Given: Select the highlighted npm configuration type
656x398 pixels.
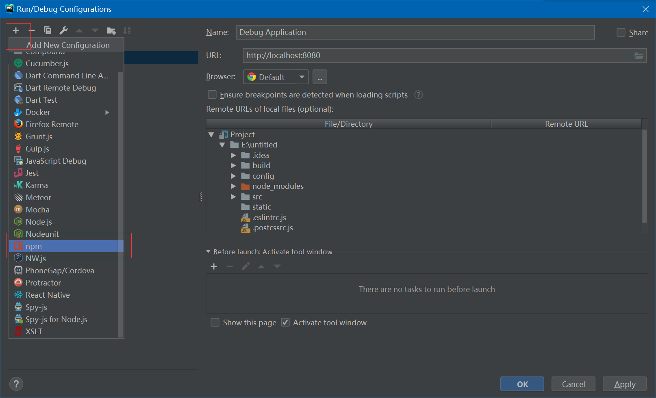Looking at the screenshot, I should [66, 246].
